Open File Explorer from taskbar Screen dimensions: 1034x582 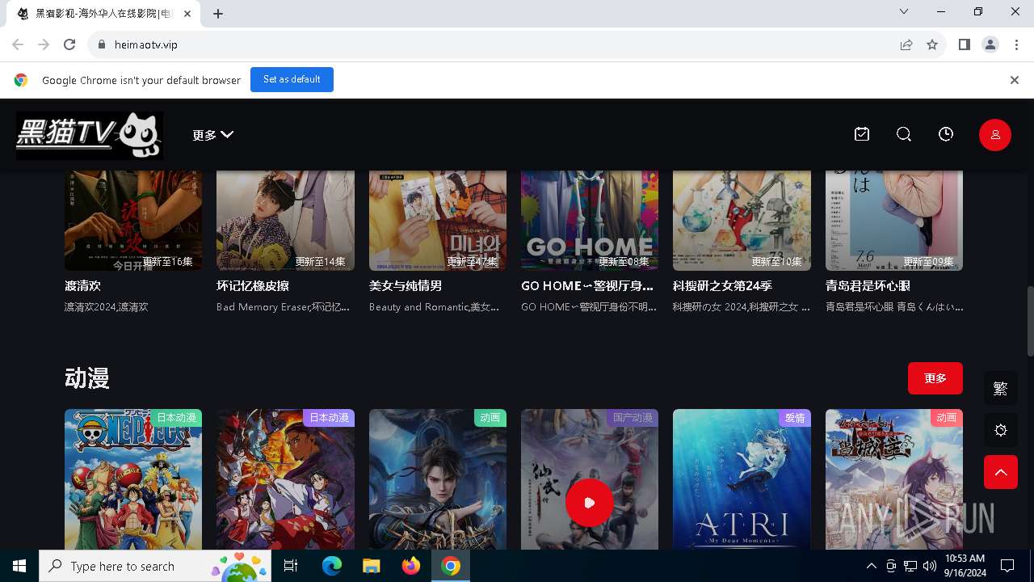click(x=372, y=566)
